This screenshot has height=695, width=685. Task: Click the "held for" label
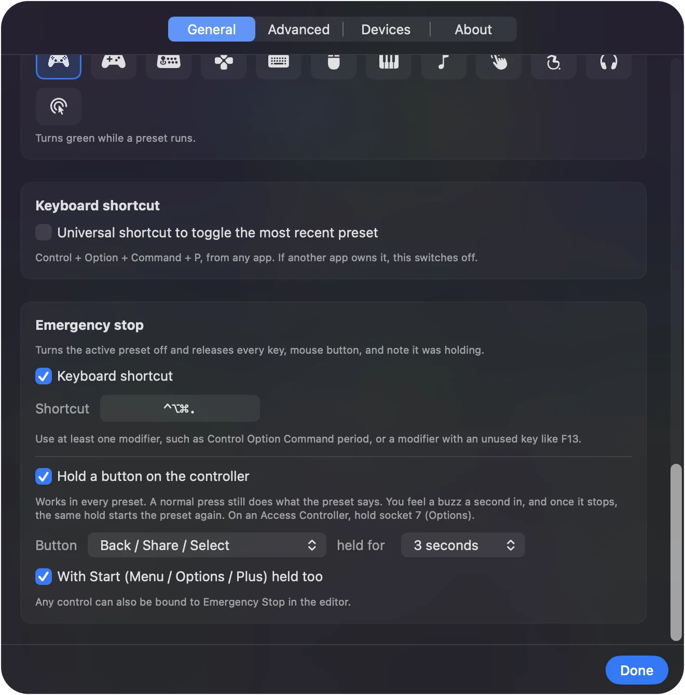(361, 545)
